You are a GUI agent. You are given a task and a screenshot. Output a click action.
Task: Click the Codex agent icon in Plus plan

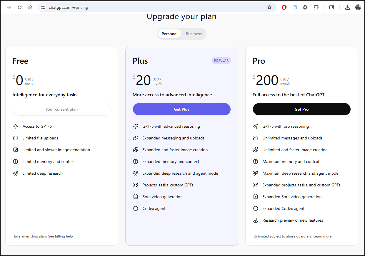[x=136, y=208]
